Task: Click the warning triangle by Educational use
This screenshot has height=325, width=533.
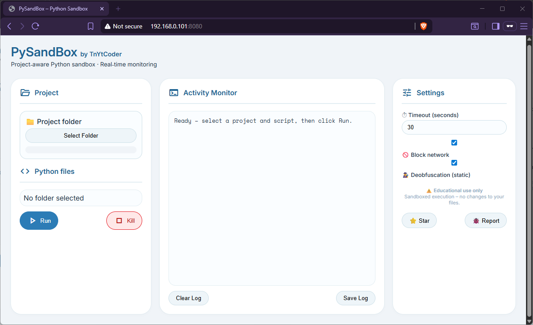Action: [429, 191]
